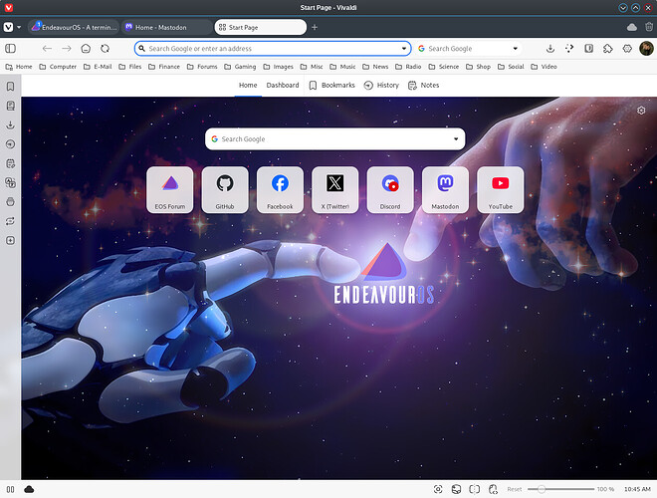Add a web panel with the sidebar plus

11,241
